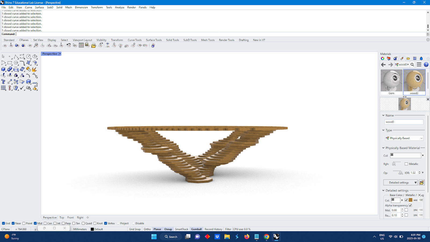
Task: Open the Notifications bell panel icon
Action: (x=421, y=58)
